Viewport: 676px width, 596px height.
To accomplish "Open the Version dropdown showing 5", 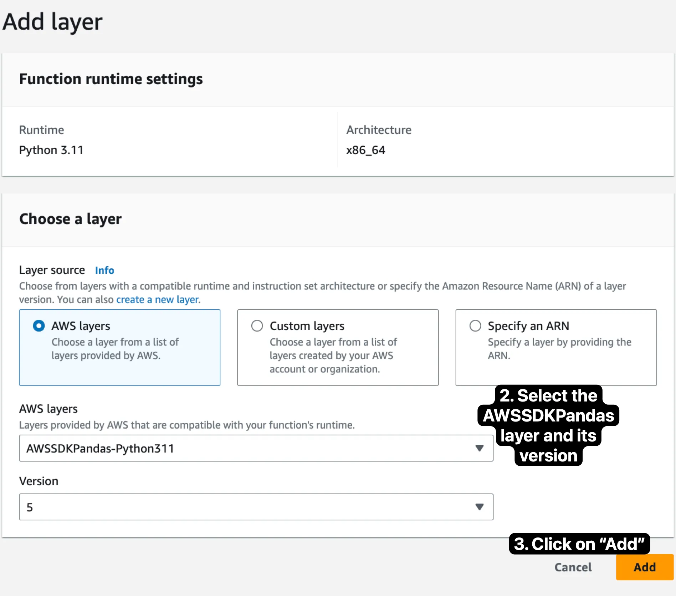I will click(250, 507).
